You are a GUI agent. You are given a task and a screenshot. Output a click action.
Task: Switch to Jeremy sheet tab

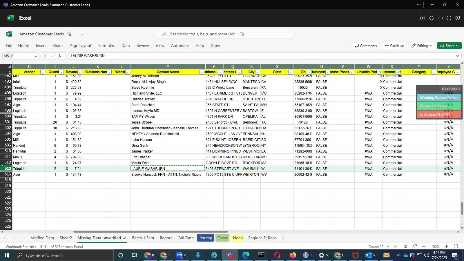[205, 238]
